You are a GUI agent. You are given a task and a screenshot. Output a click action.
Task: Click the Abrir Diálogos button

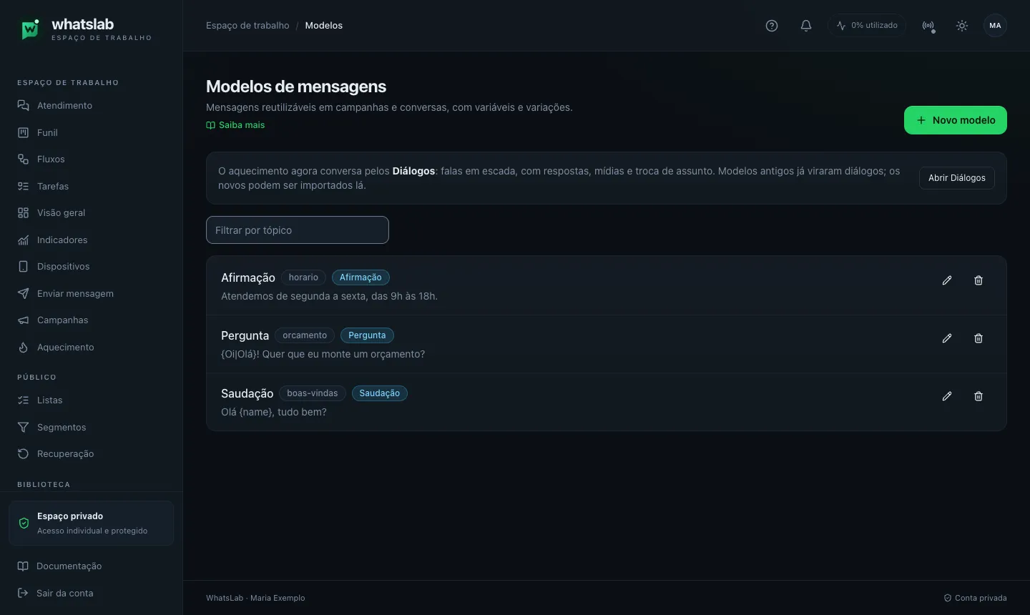tap(957, 178)
